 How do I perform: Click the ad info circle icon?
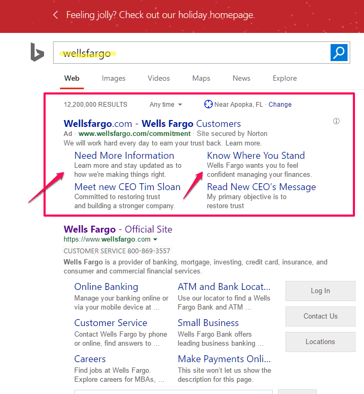(336, 121)
